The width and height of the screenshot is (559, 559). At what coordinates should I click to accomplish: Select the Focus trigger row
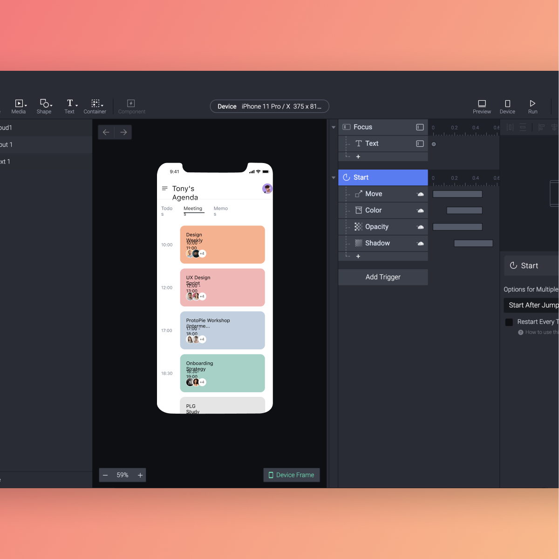pyautogui.click(x=383, y=127)
